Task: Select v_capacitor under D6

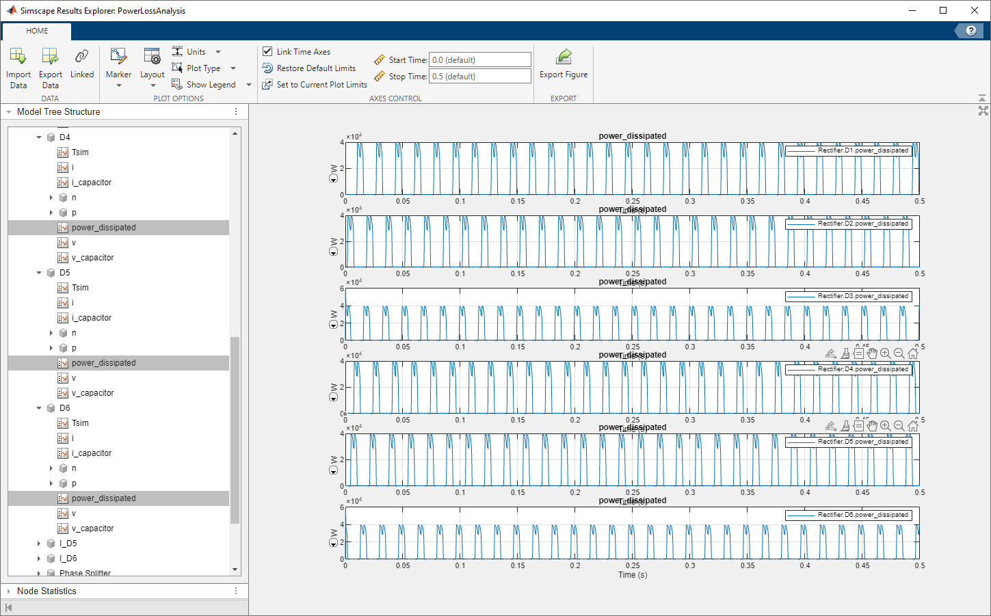Action: (x=92, y=528)
